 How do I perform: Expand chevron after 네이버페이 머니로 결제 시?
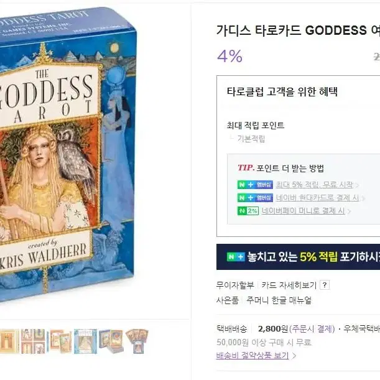349,211
